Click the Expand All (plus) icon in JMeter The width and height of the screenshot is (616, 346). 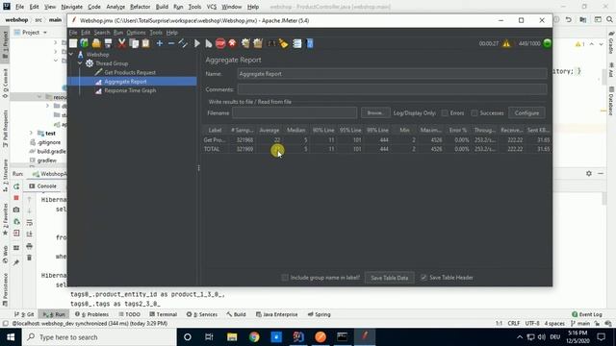coord(160,43)
